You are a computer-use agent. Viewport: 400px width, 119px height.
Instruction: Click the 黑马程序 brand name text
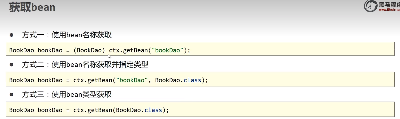tap(389, 4)
